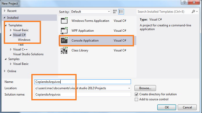Select Visual Studio Solutions tree item
The height and width of the screenshot is (113, 202).
click(x=28, y=54)
